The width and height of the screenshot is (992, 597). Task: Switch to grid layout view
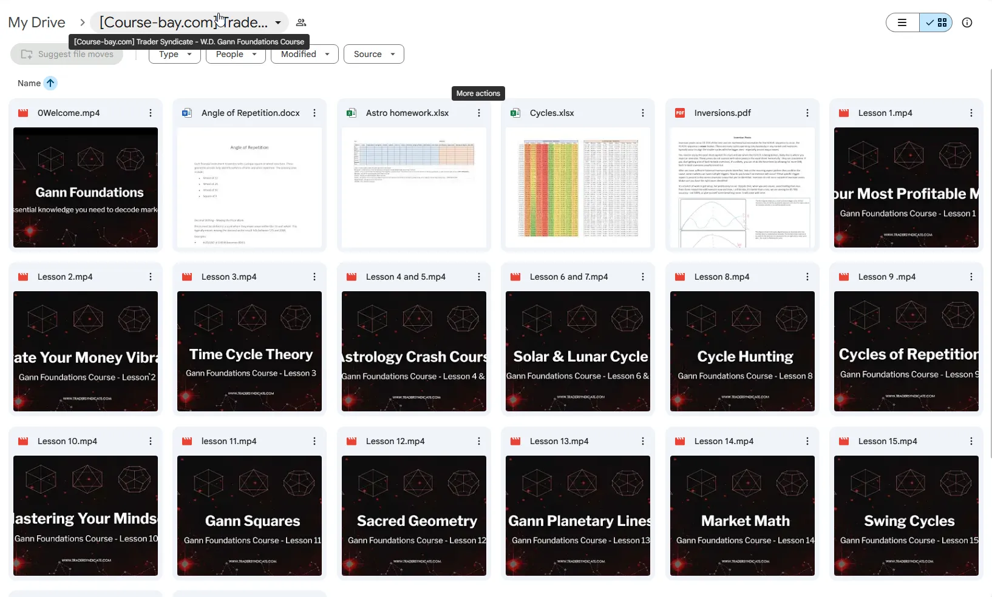pos(936,22)
